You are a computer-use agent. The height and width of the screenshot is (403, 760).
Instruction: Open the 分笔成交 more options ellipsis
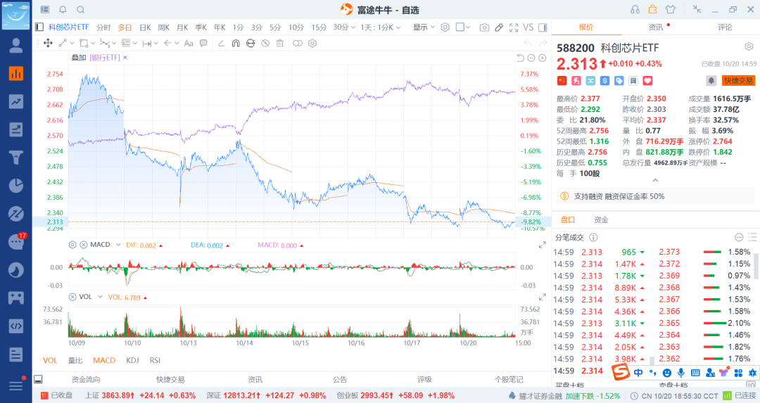click(x=739, y=237)
